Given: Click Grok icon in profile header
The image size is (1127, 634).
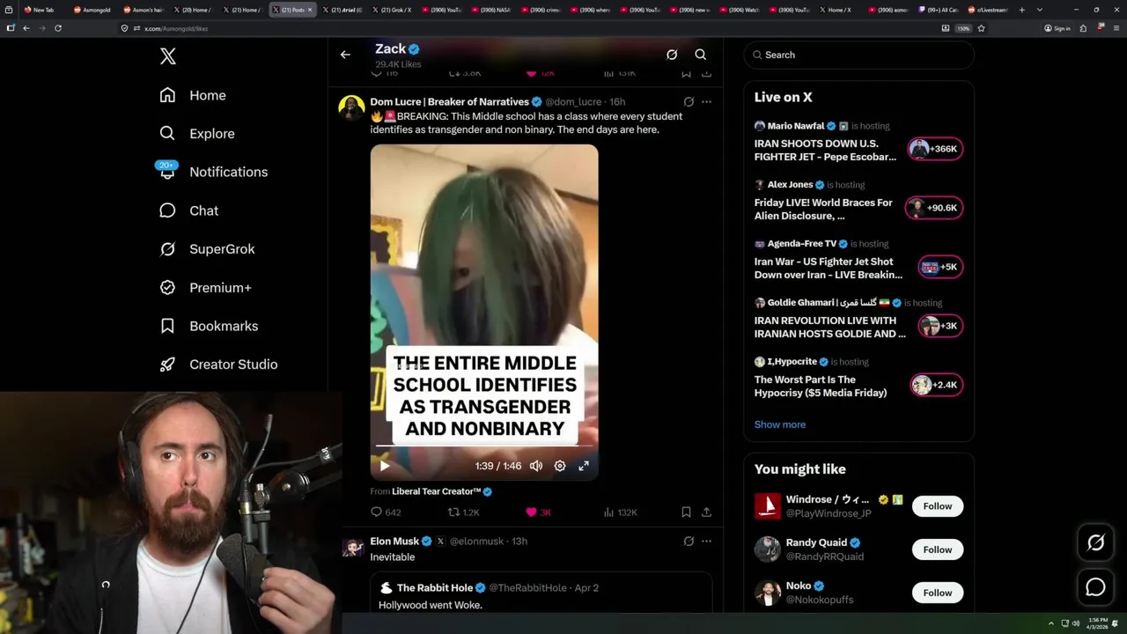Looking at the screenshot, I should click(672, 55).
